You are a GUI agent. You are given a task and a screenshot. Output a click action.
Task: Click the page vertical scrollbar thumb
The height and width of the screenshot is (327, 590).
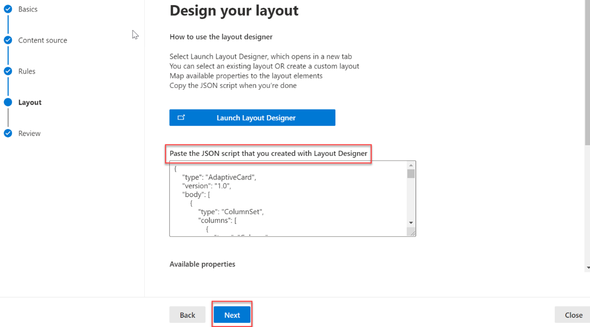click(x=587, y=72)
